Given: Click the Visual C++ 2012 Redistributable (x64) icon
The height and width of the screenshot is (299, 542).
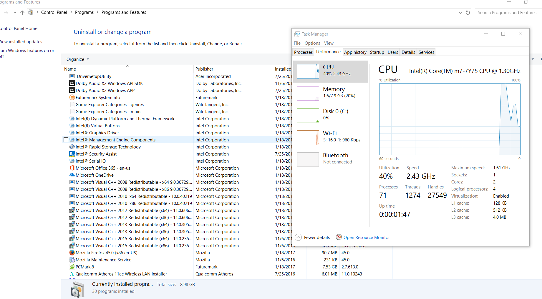Looking at the screenshot, I should point(72,210).
